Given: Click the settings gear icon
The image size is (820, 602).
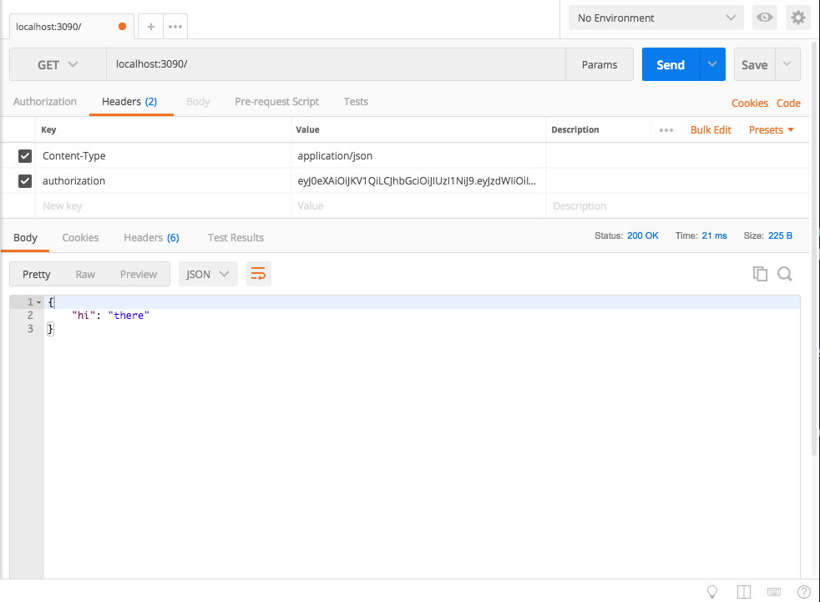Looking at the screenshot, I should (797, 17).
